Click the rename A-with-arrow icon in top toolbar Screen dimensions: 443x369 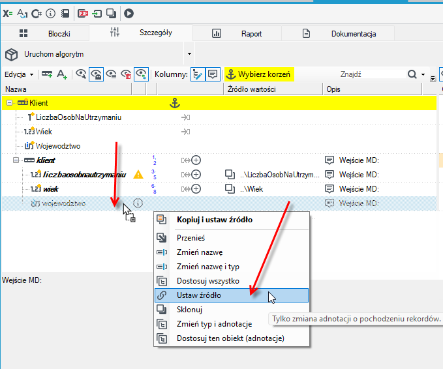22,13
